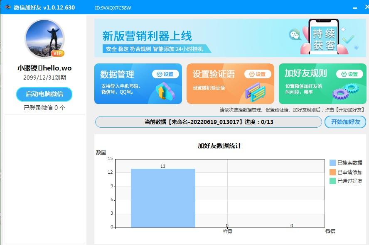
Task: Click the VIP badge on the avatar
Action: pos(57,53)
